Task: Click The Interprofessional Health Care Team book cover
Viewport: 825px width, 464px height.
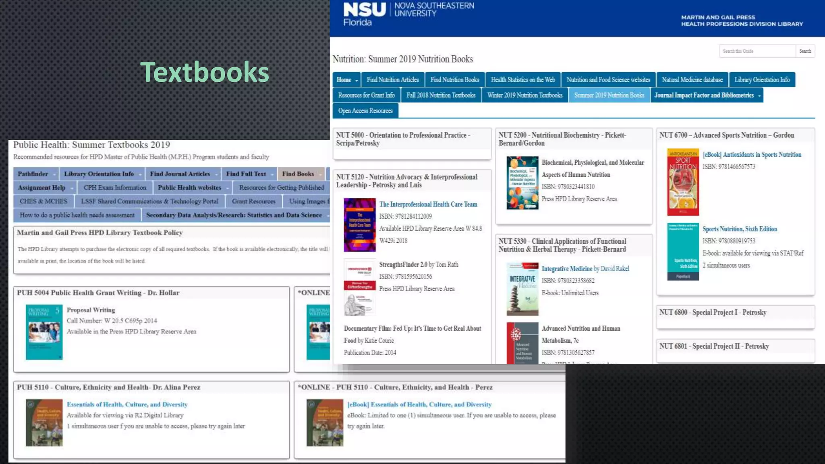Action: [360, 225]
